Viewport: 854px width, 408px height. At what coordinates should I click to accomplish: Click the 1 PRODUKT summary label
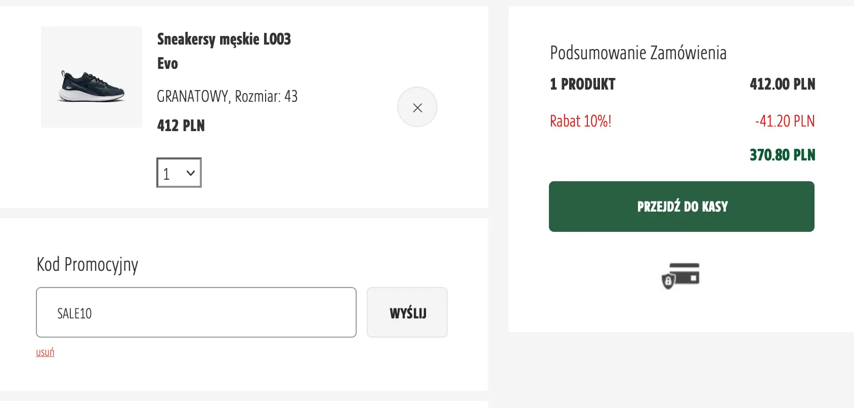coord(582,84)
